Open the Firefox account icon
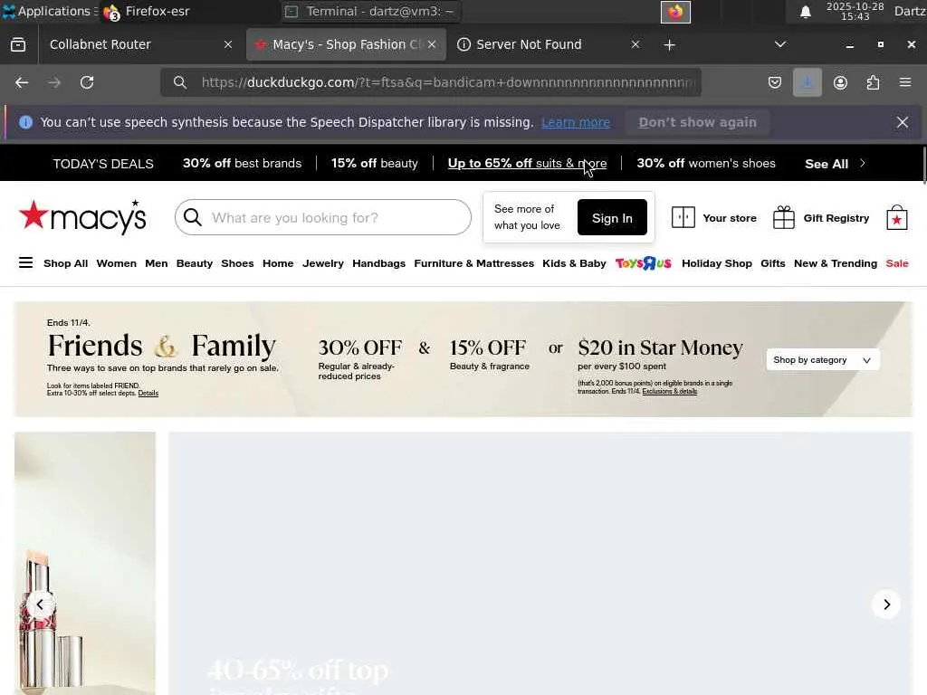 840,82
